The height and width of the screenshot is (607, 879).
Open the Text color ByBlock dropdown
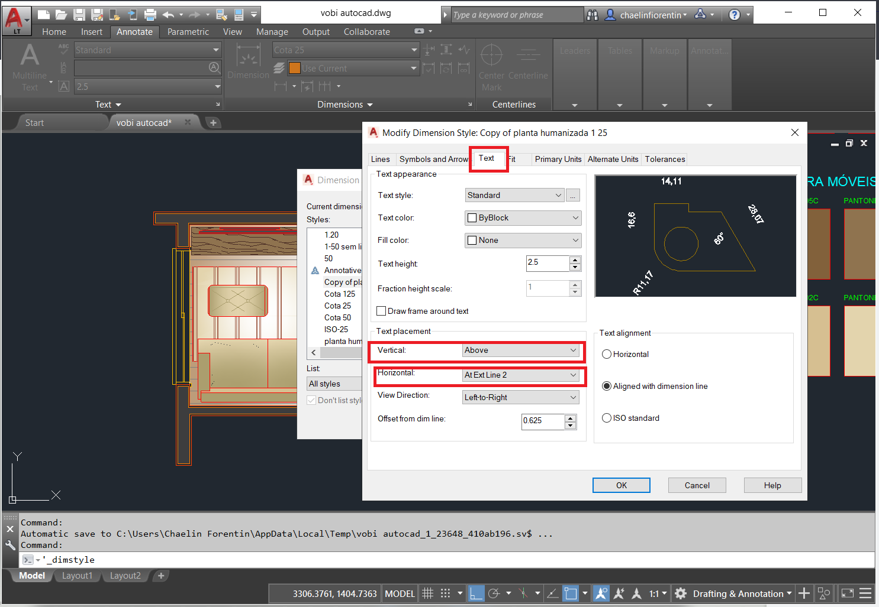click(x=523, y=218)
